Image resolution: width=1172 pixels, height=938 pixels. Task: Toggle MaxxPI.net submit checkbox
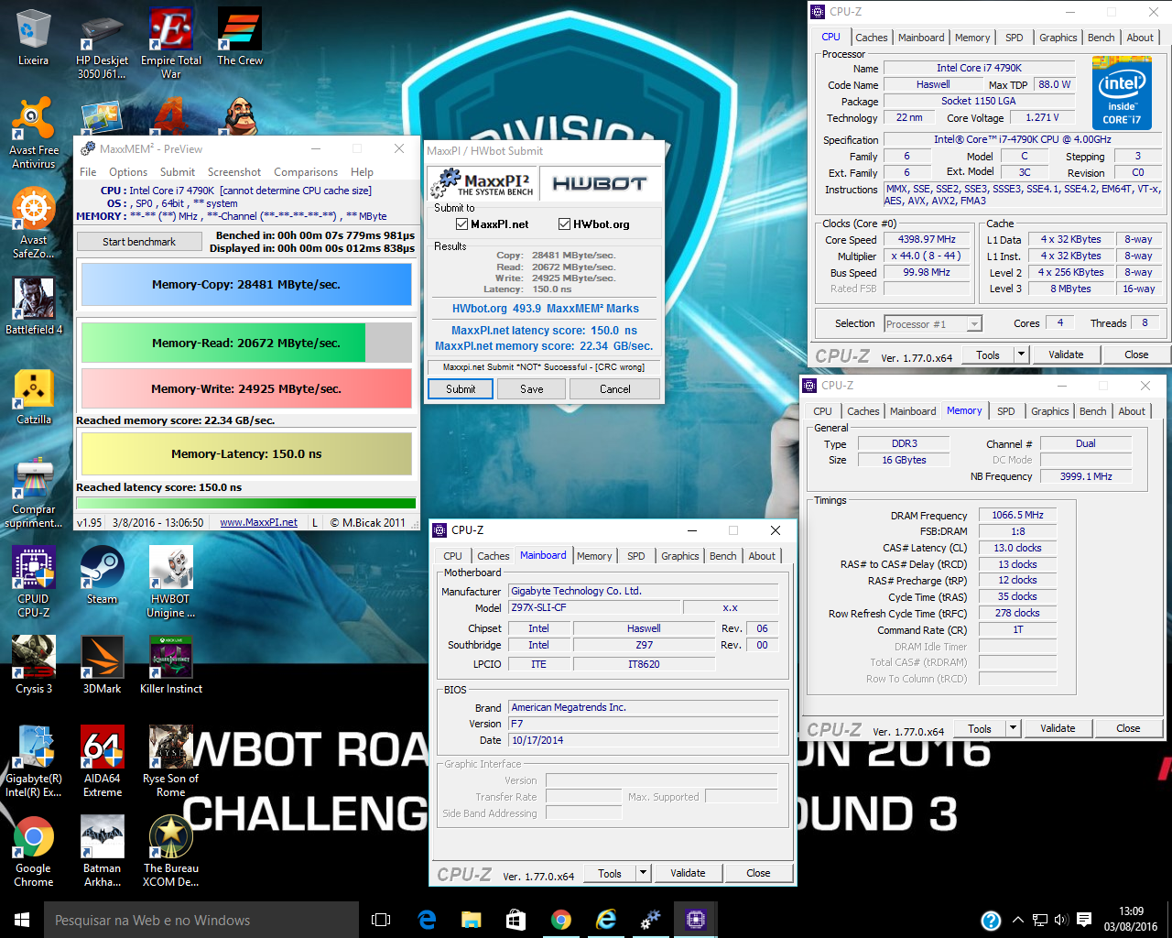tap(461, 224)
